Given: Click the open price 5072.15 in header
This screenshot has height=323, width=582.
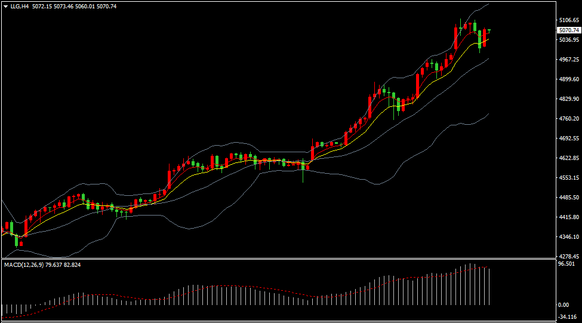Looking at the screenshot, I should pyautogui.click(x=41, y=6).
